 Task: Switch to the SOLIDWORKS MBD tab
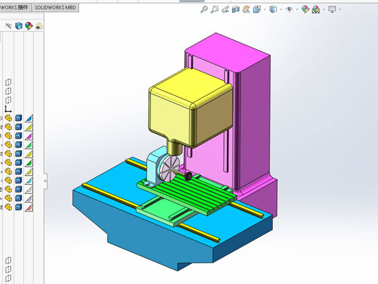[56, 6]
